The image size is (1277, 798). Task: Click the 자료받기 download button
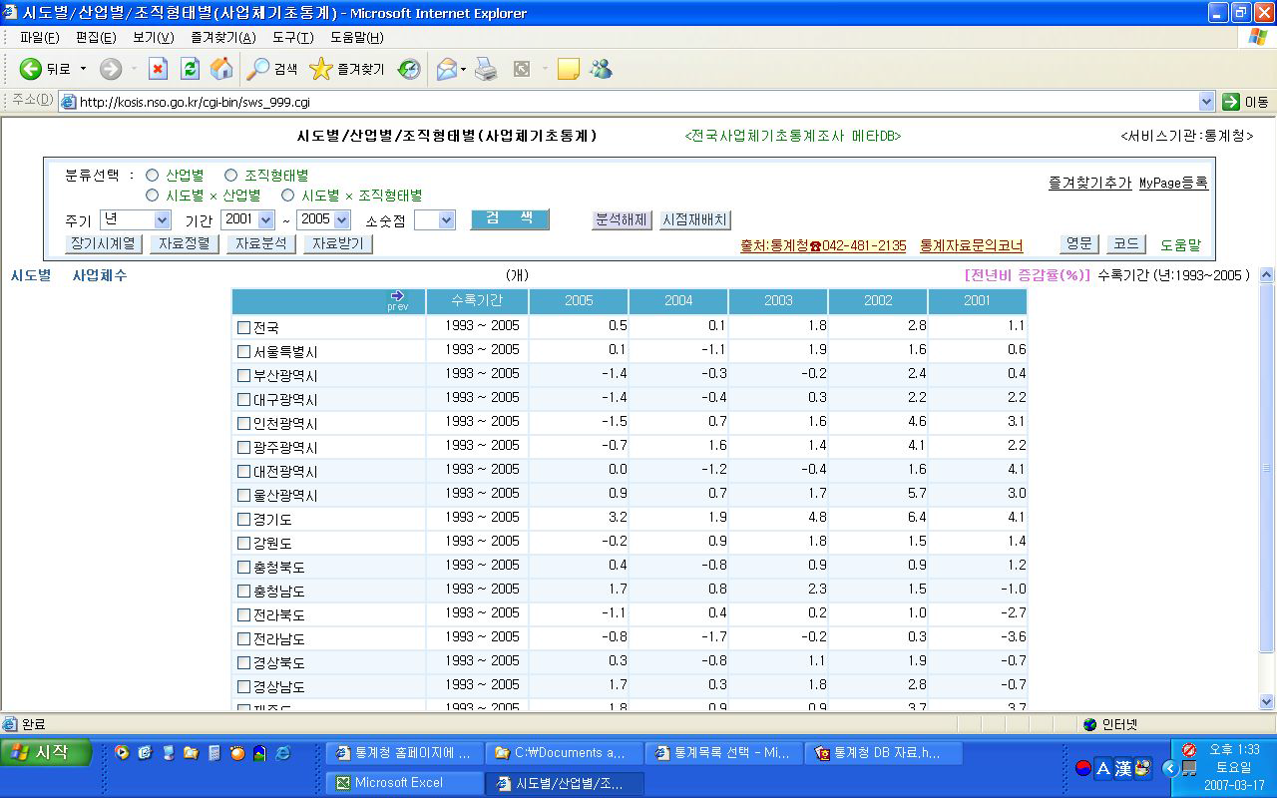coord(338,243)
